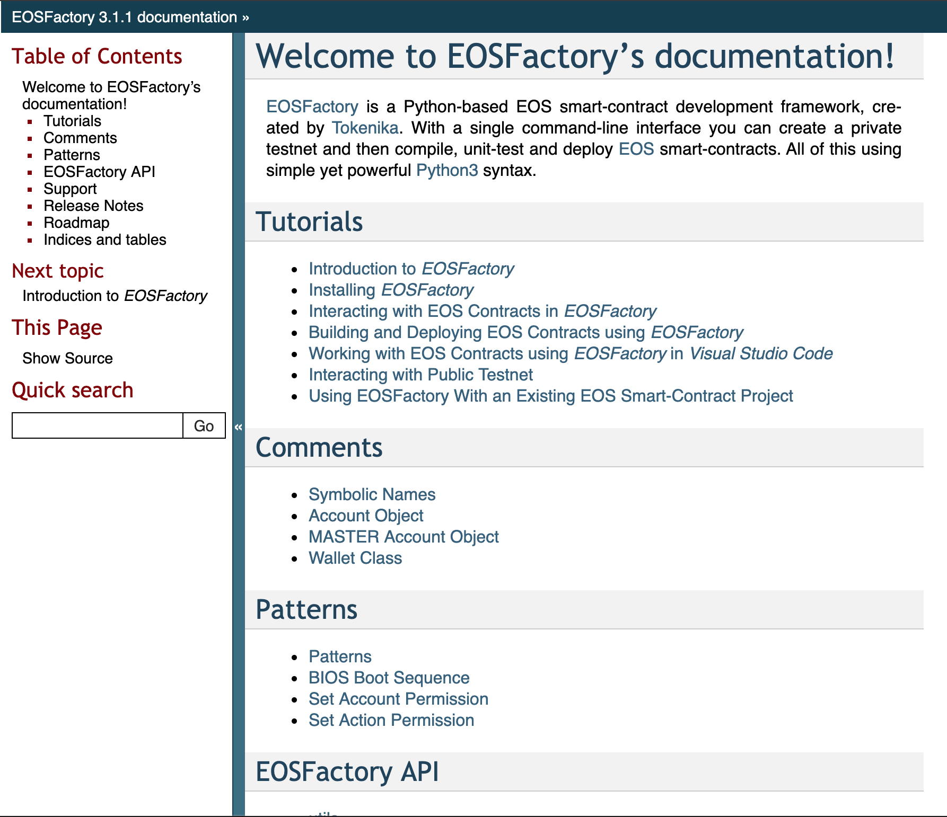This screenshot has height=817, width=947.
Task: Follow the Python3 link
Action: (447, 170)
